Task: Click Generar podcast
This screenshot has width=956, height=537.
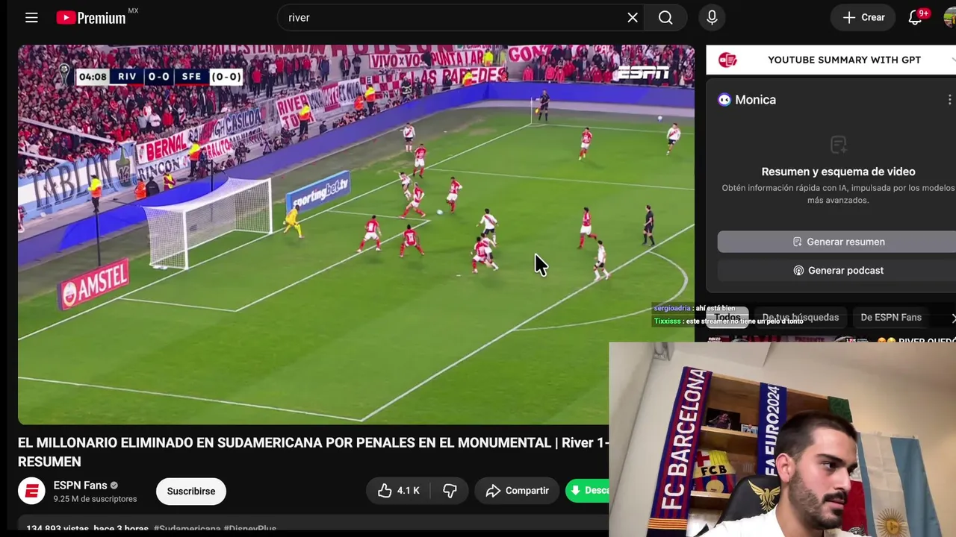Action: tap(837, 270)
